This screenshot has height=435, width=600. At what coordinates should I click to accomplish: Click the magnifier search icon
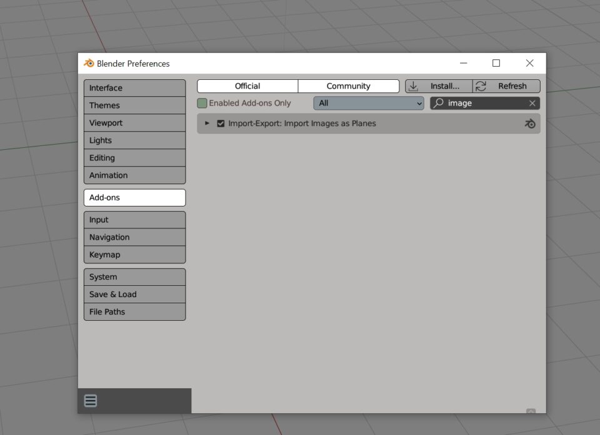(439, 103)
